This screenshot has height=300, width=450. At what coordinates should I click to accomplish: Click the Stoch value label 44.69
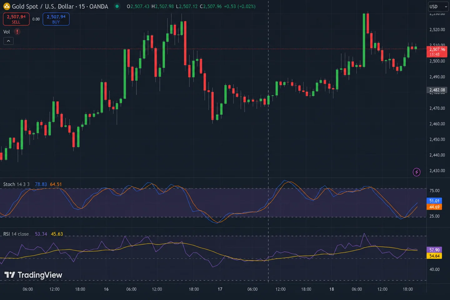tap(434, 207)
